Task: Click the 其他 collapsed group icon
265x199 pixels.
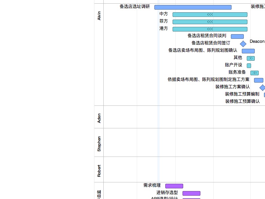Action: (x=251, y=58)
